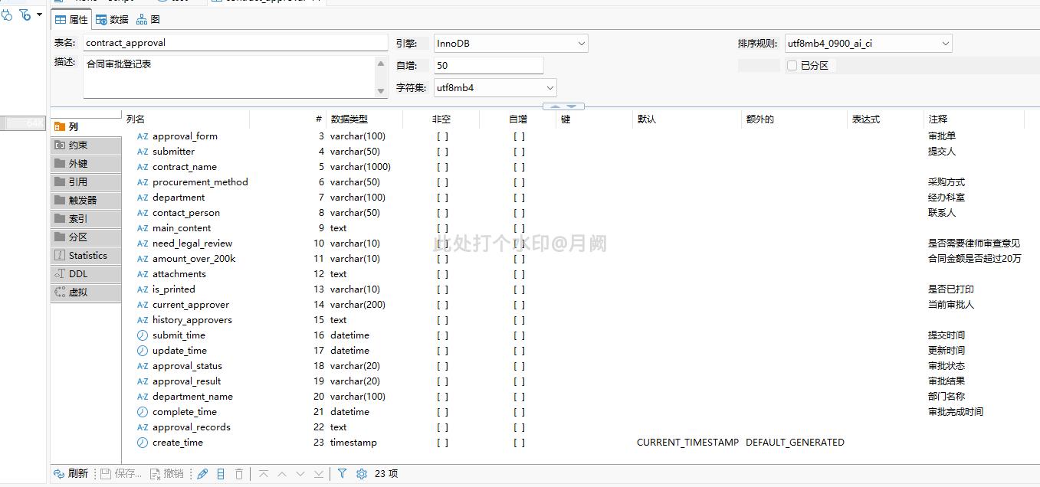The height and width of the screenshot is (487, 1040).
Task: Click the 刷新 refresh button
Action: [x=71, y=474]
